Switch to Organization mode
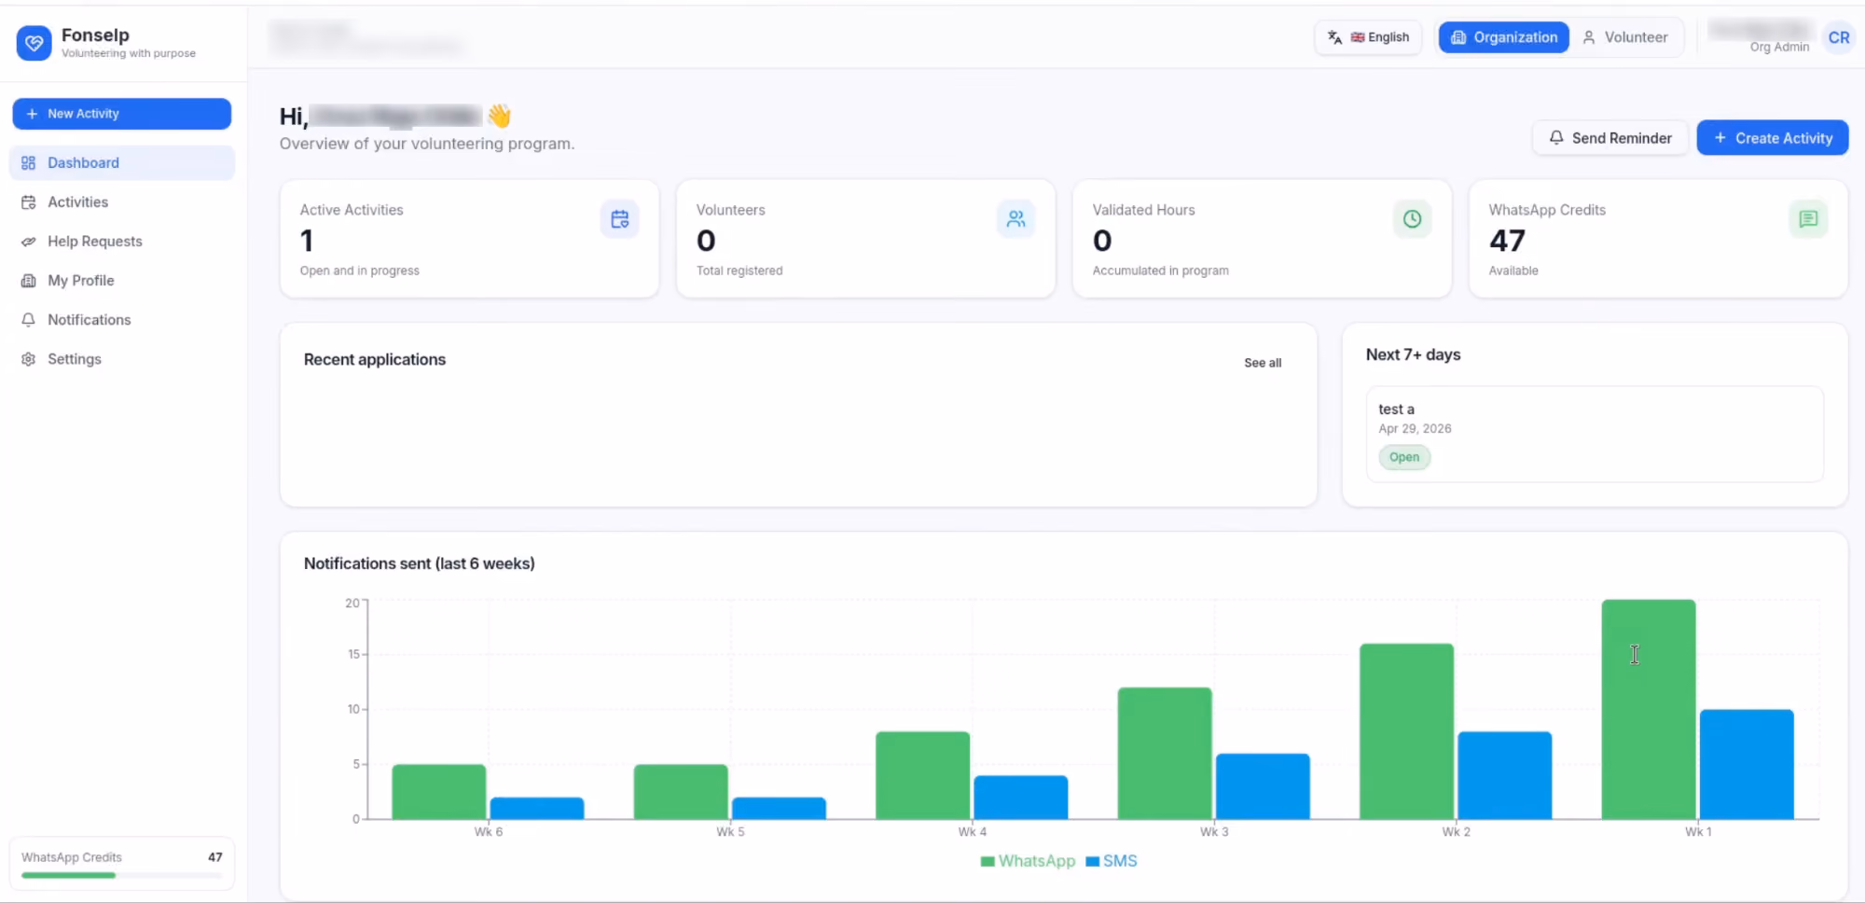Screen dimensions: 1865x903 (x=1503, y=37)
